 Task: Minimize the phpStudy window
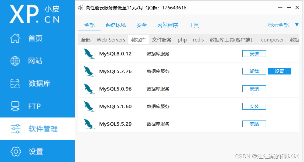click(289, 8)
